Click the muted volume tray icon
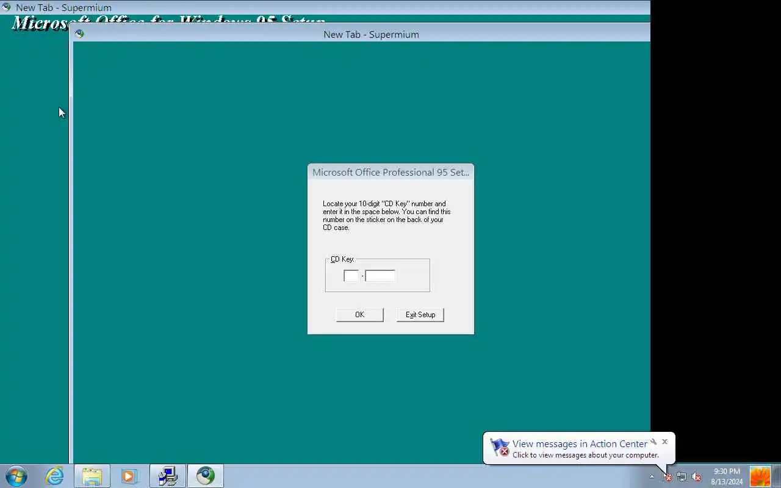Screen dimensions: 781x488 click(696, 476)
